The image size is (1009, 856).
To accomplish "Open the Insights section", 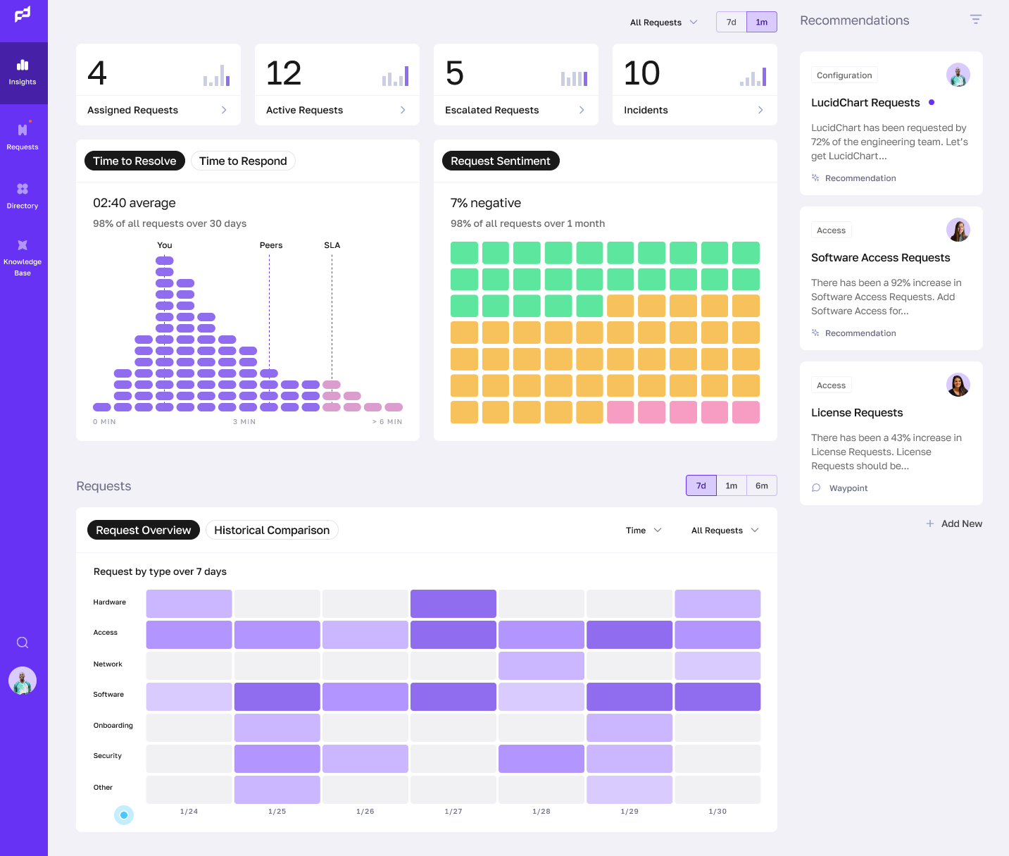I will tap(23, 73).
